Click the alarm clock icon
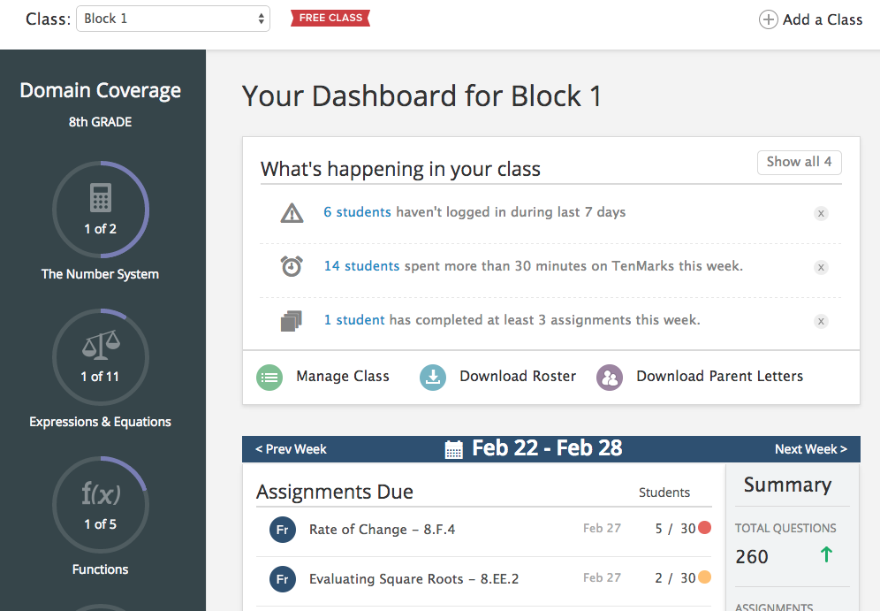This screenshot has width=880, height=611. (292, 266)
